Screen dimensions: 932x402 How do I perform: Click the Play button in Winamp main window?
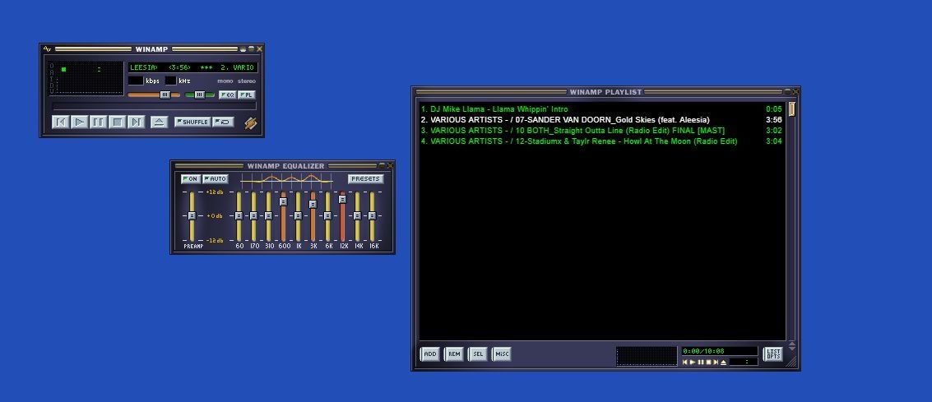(x=79, y=122)
